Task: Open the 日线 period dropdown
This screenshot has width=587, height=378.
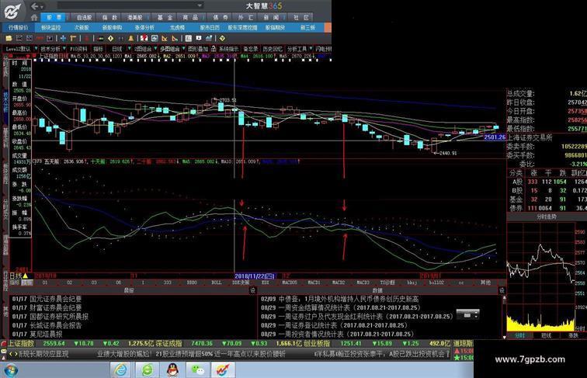Action: 120,49
